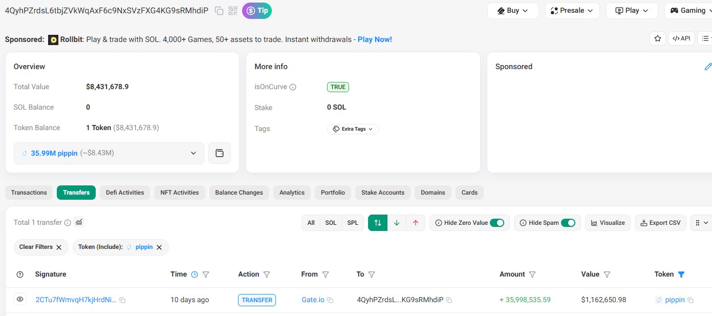Open the Presale menu dropdown
This screenshot has width=712, height=316.
click(x=572, y=11)
